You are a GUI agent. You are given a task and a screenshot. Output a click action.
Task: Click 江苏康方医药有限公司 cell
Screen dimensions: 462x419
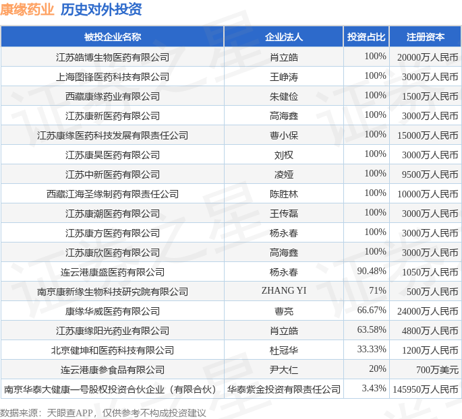112,233
